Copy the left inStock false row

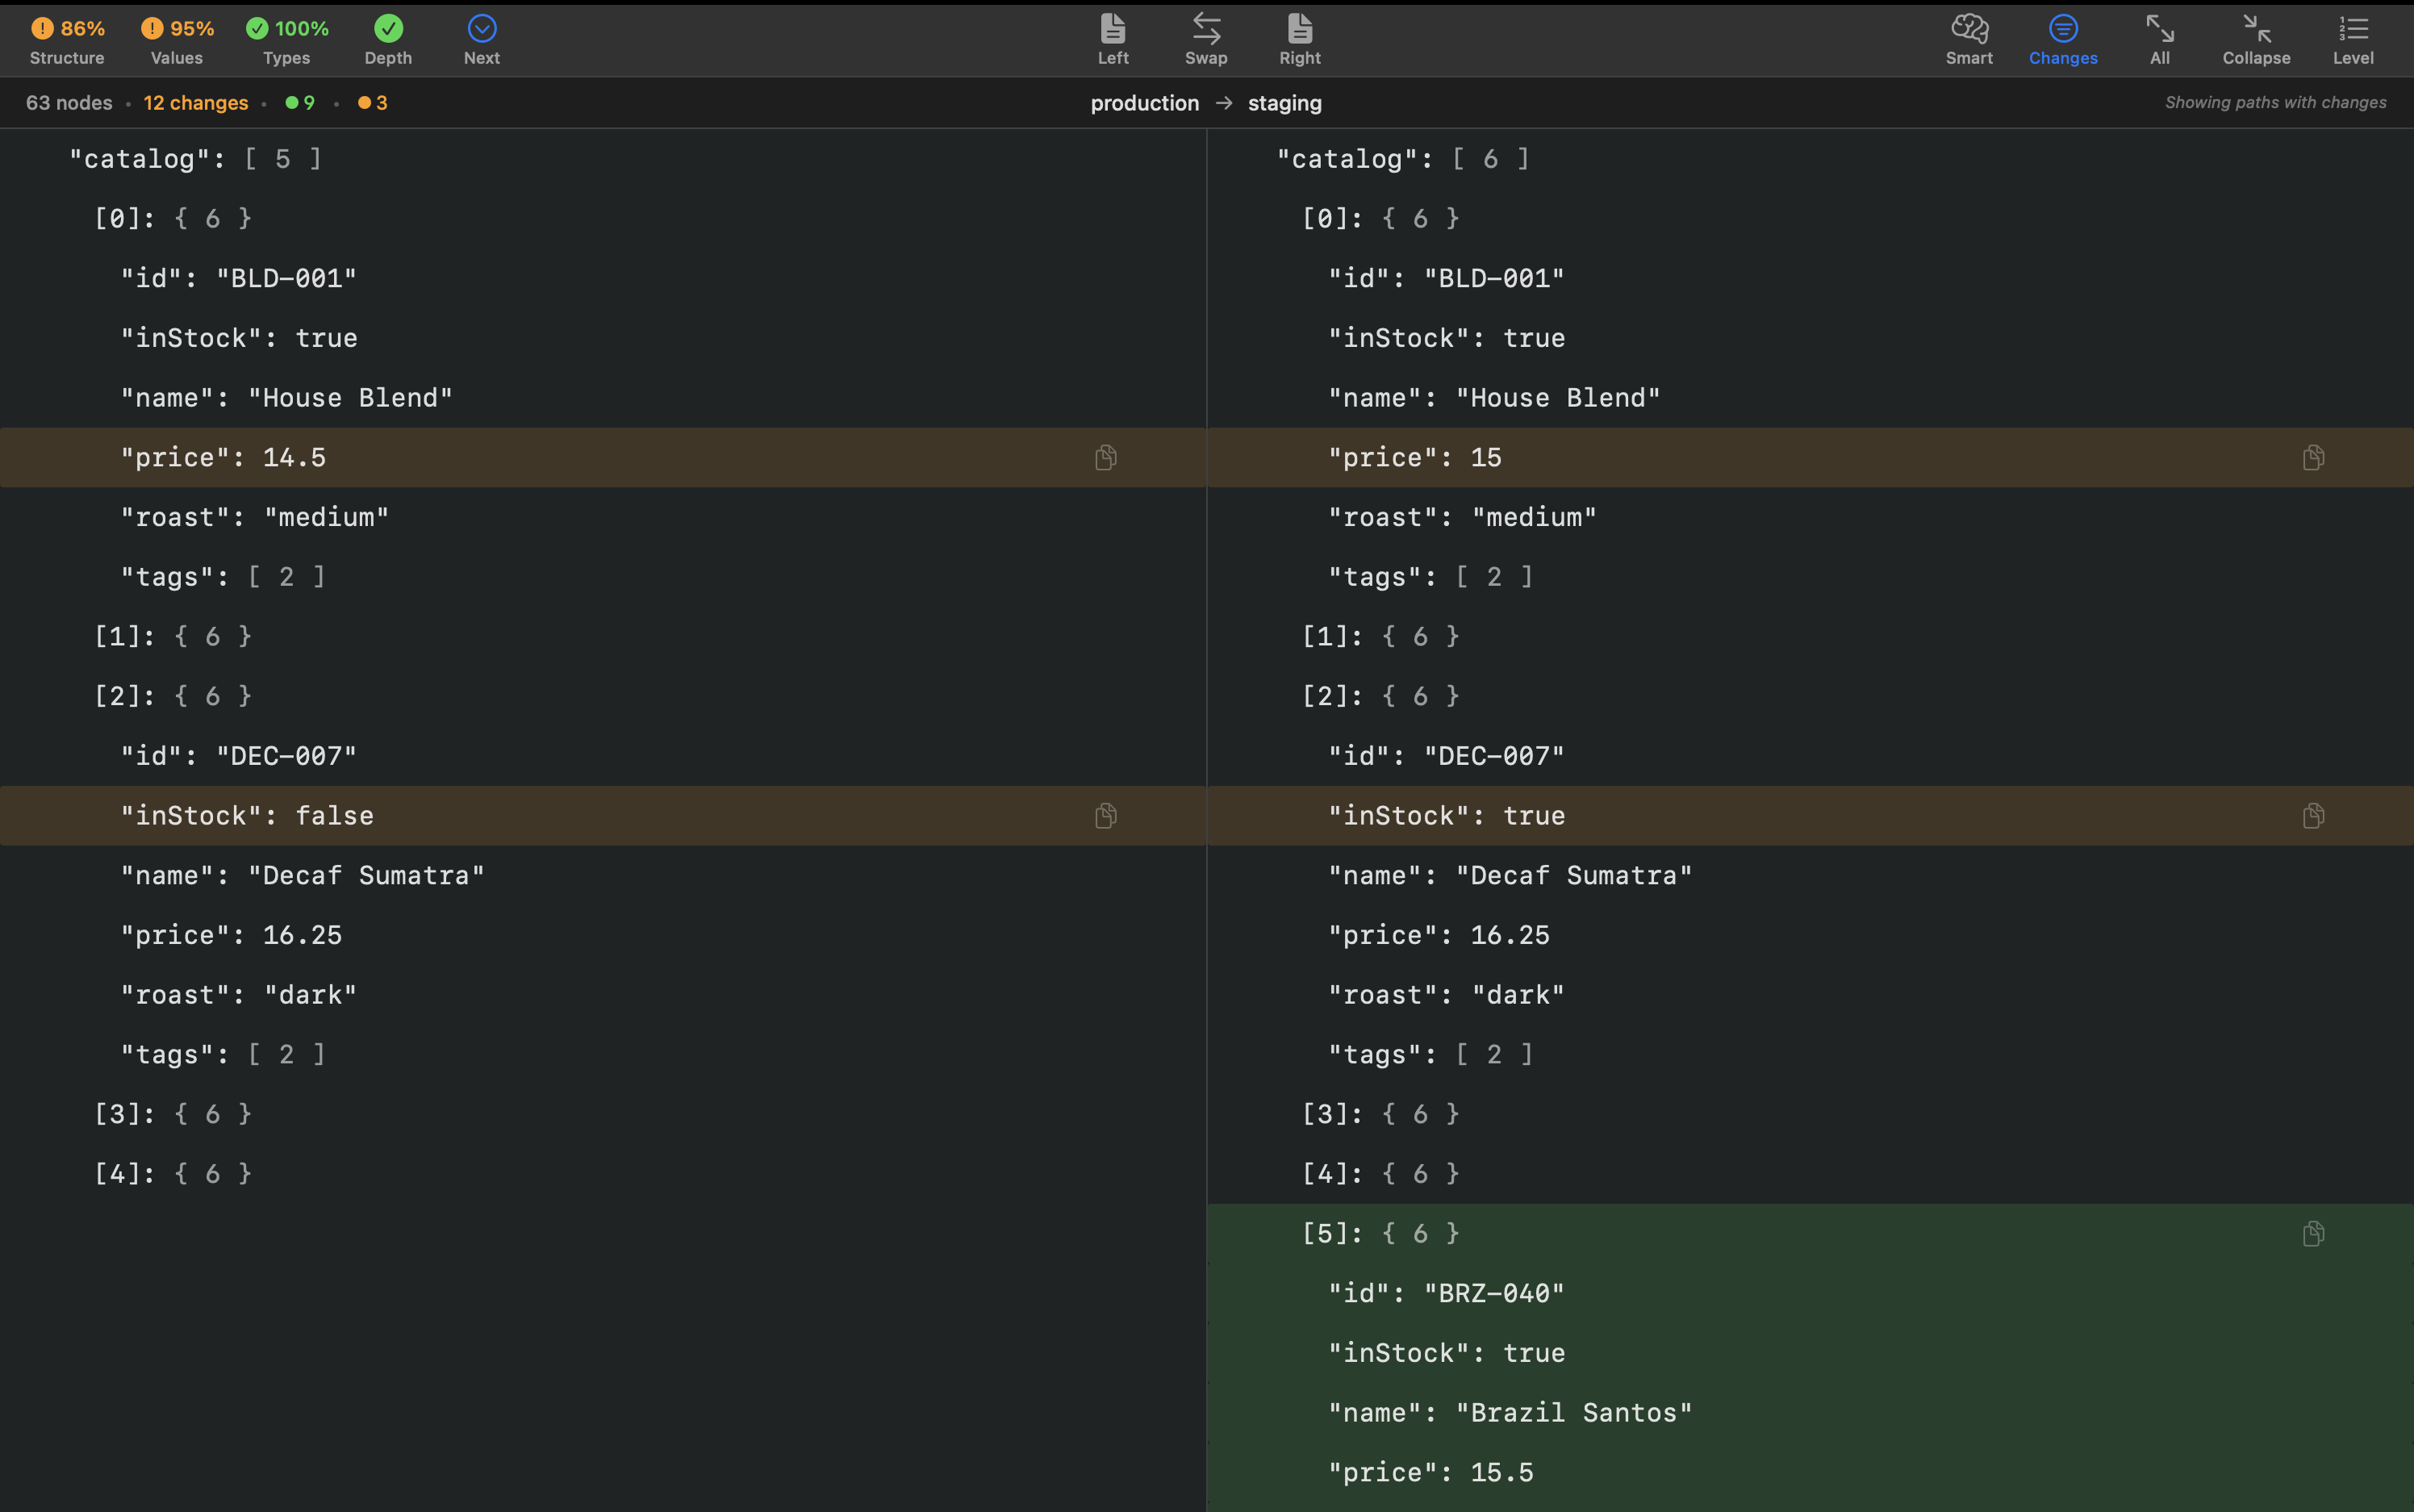[1106, 816]
